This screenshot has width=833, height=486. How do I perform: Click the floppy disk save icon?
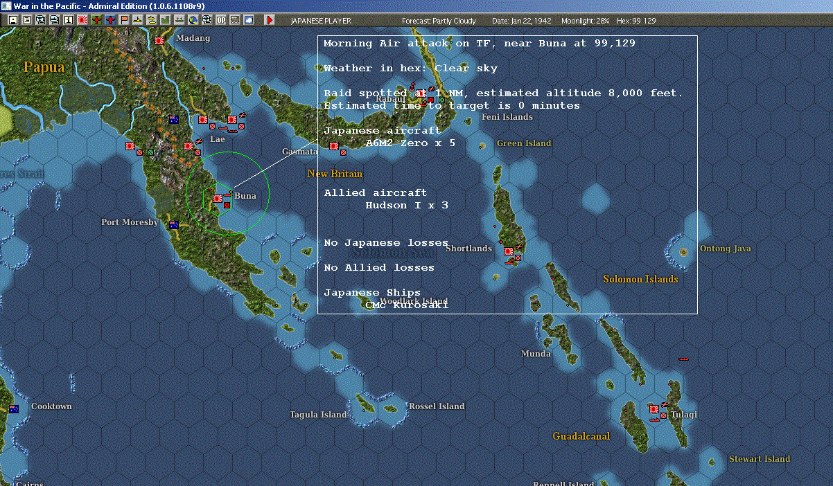pyautogui.click(x=12, y=21)
